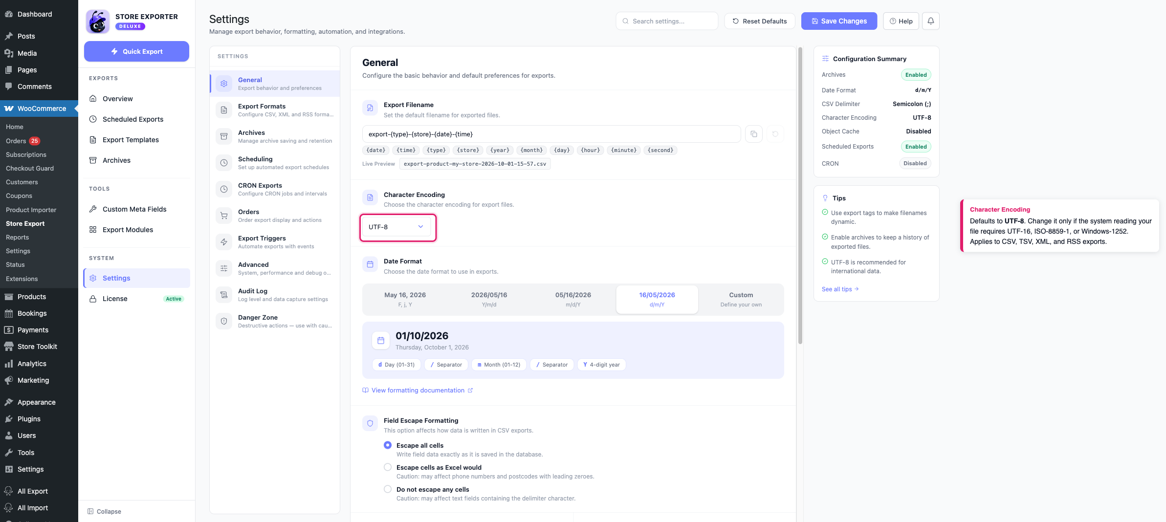The height and width of the screenshot is (522, 1166).
Task: Copy the export filename with copy icon
Action: [x=753, y=134]
